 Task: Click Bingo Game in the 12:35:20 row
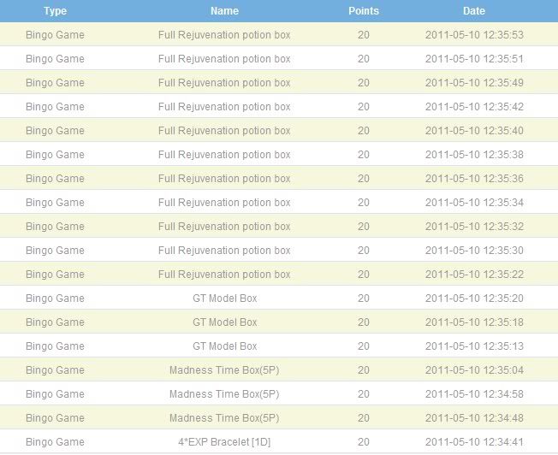point(55,298)
